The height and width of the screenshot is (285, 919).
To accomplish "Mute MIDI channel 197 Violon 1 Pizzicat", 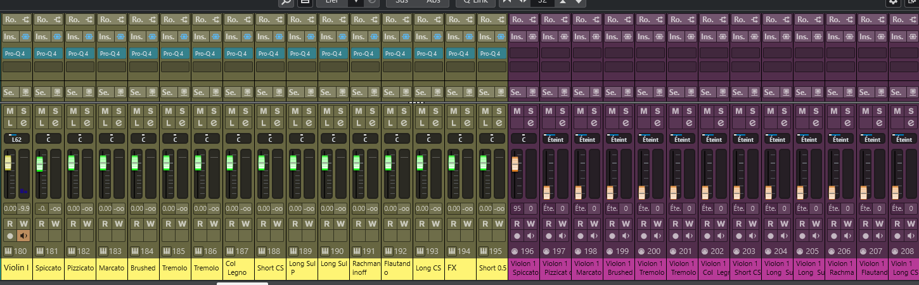I will pos(548,111).
